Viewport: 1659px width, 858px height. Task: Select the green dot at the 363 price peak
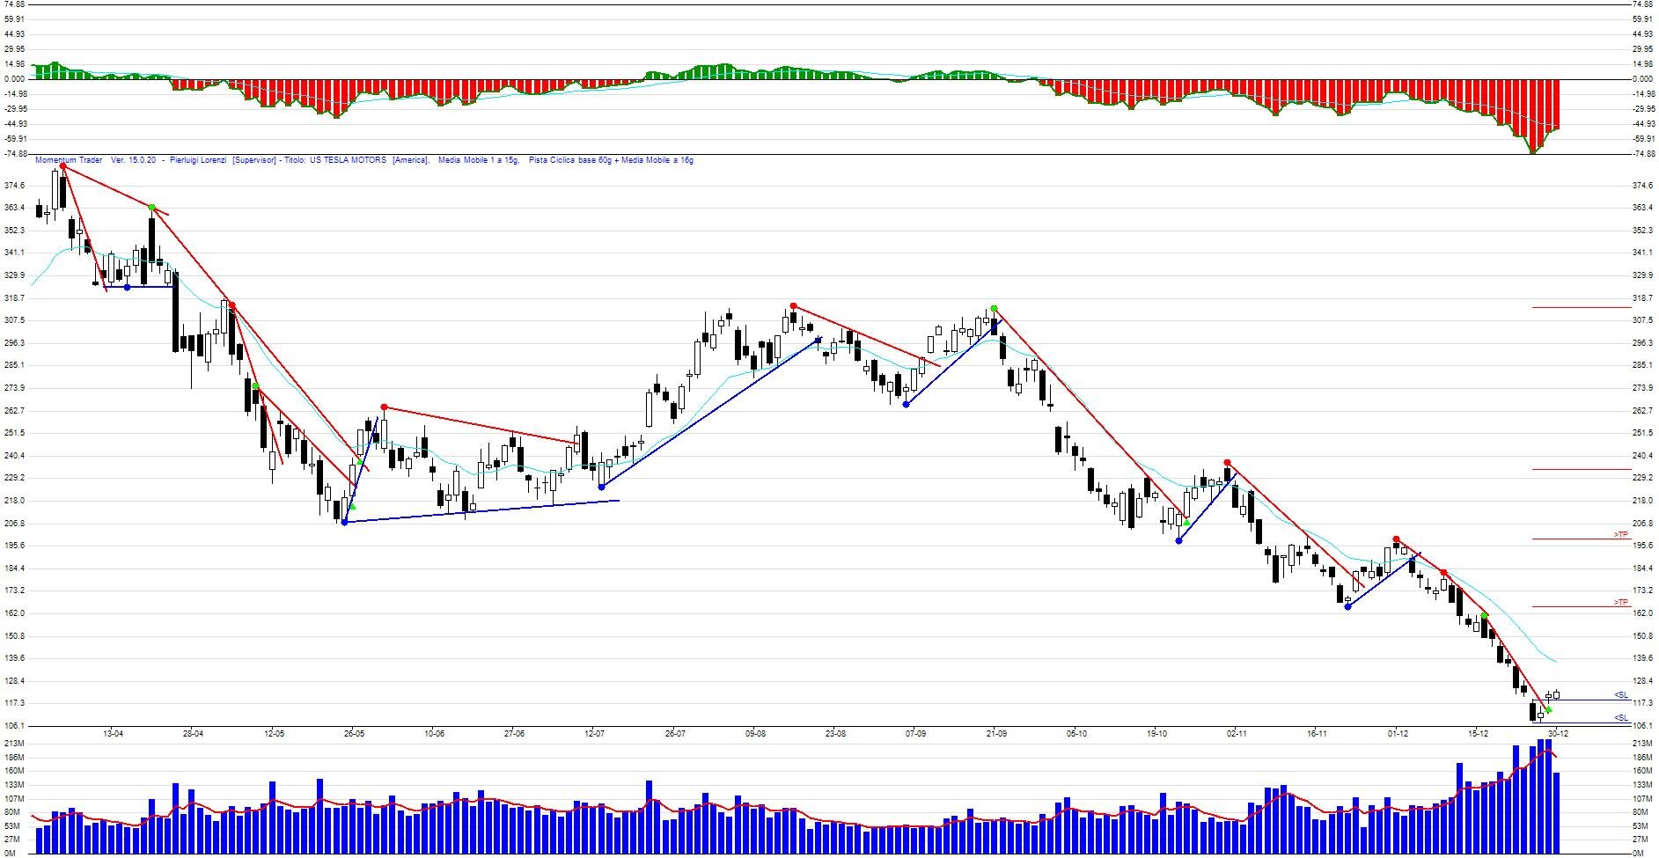pyautogui.click(x=152, y=208)
